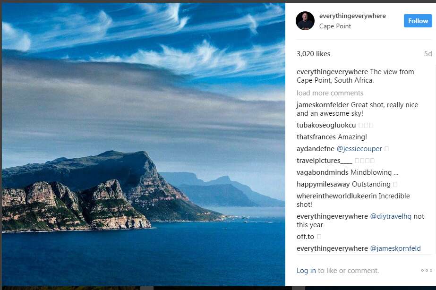Viewport: 436px width, 290px height.
Task: Open the everythingeverywhere profile avatar
Action: pos(305,21)
